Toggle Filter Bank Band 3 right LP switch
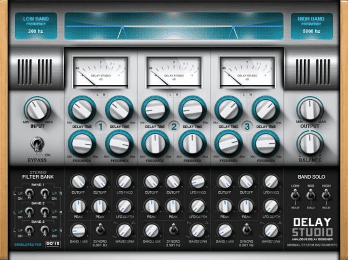The image size is (348, 260). pyautogui.click(x=45, y=231)
